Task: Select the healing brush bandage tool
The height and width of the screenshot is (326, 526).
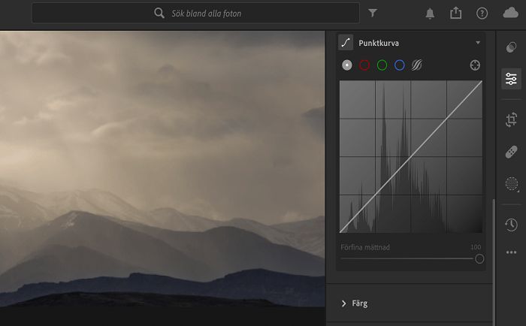Action: [x=511, y=152]
